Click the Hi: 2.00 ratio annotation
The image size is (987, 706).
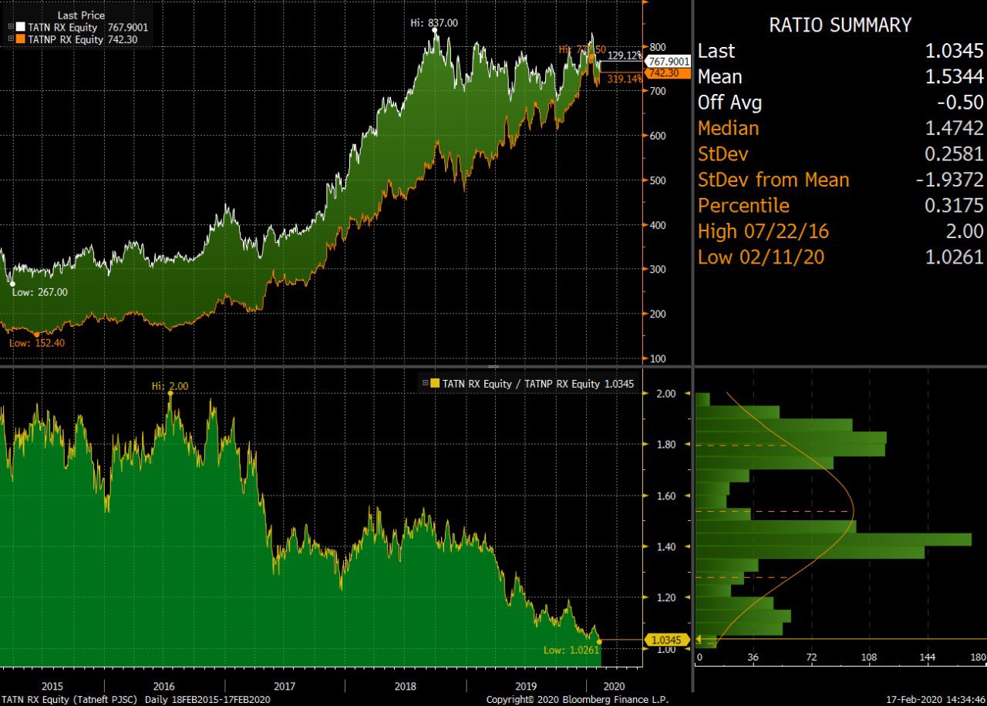tap(170, 386)
